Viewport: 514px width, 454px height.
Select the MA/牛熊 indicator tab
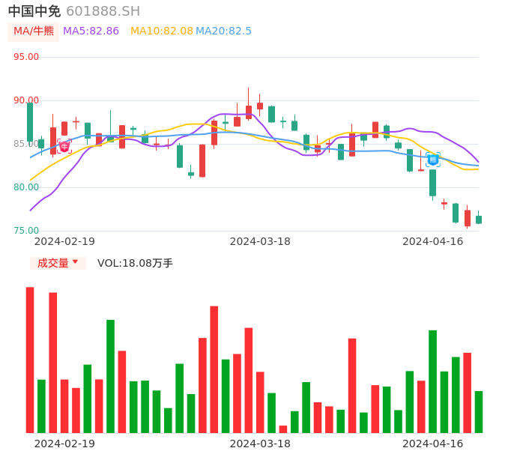[x=33, y=31]
